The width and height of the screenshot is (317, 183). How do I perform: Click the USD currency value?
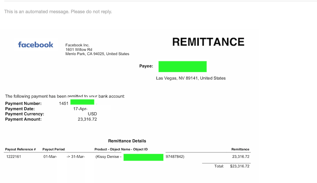[92, 114]
